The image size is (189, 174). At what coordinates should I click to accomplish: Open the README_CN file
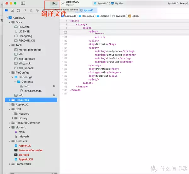(x=27, y=40)
